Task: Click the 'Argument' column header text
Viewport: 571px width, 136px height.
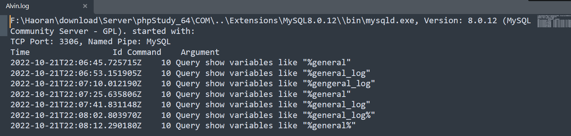Action: point(200,52)
